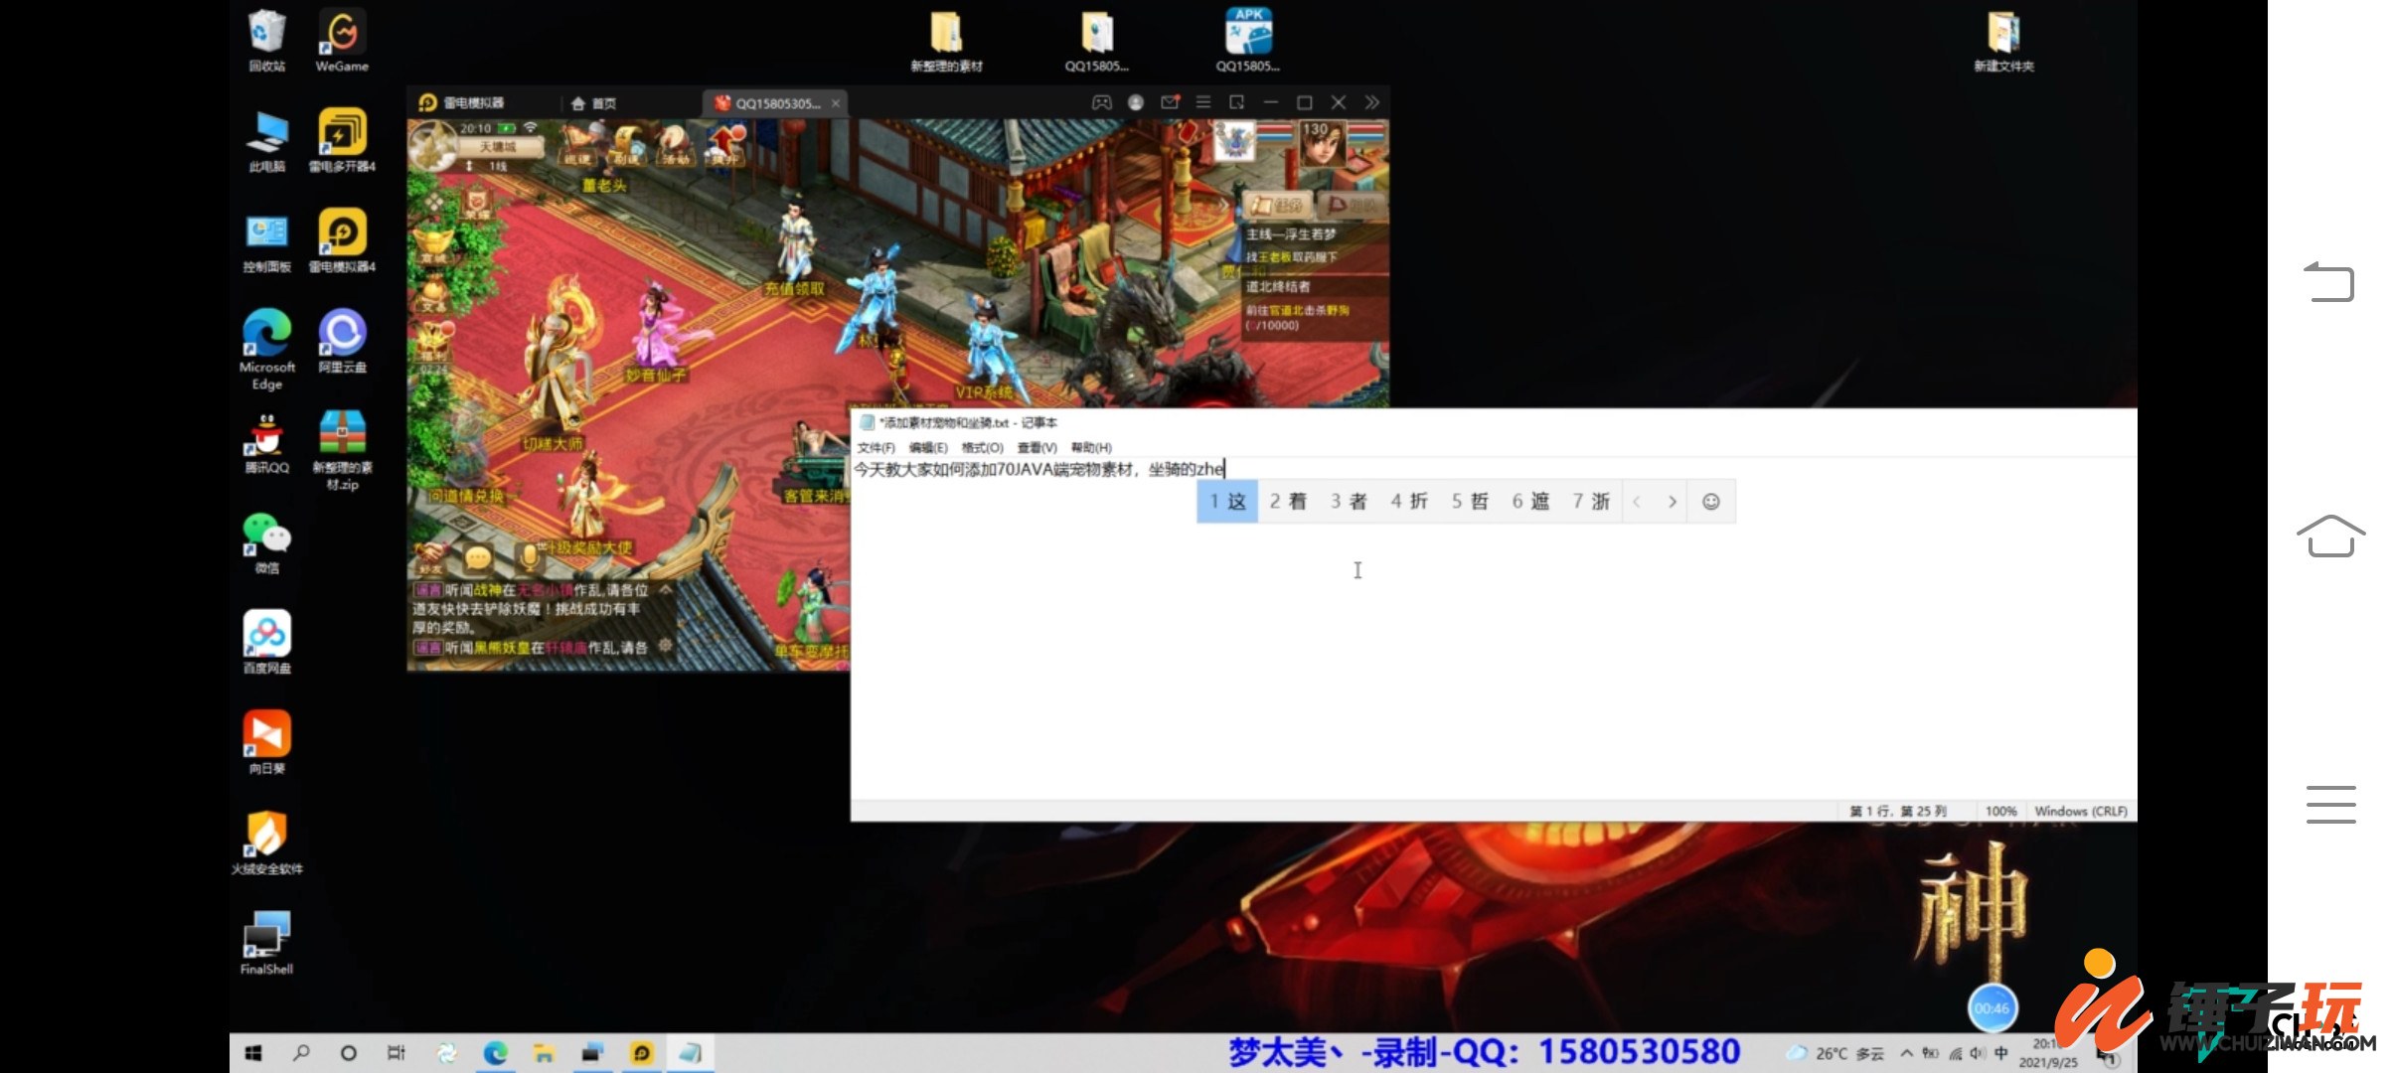Click the 组队 team button in game
Viewport: 2393px width, 1073px height.
[x=1353, y=206]
